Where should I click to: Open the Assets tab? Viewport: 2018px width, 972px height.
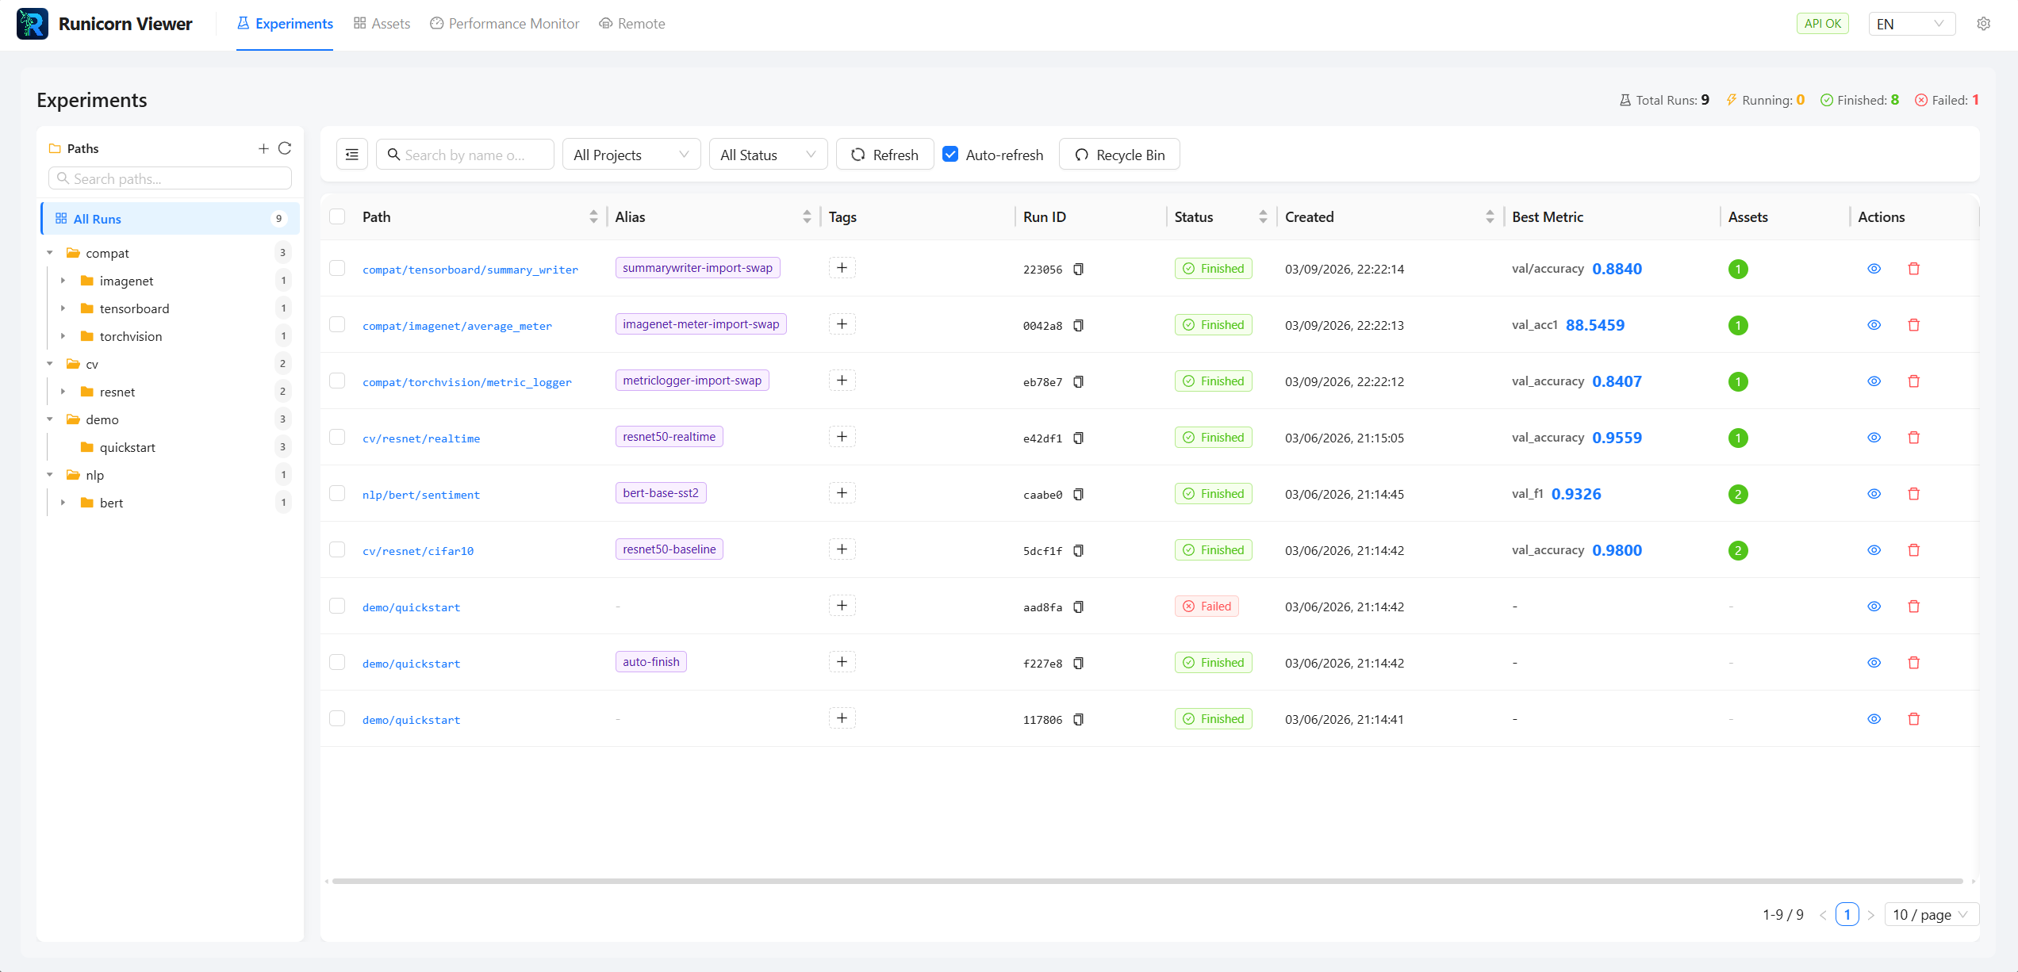pyautogui.click(x=382, y=24)
